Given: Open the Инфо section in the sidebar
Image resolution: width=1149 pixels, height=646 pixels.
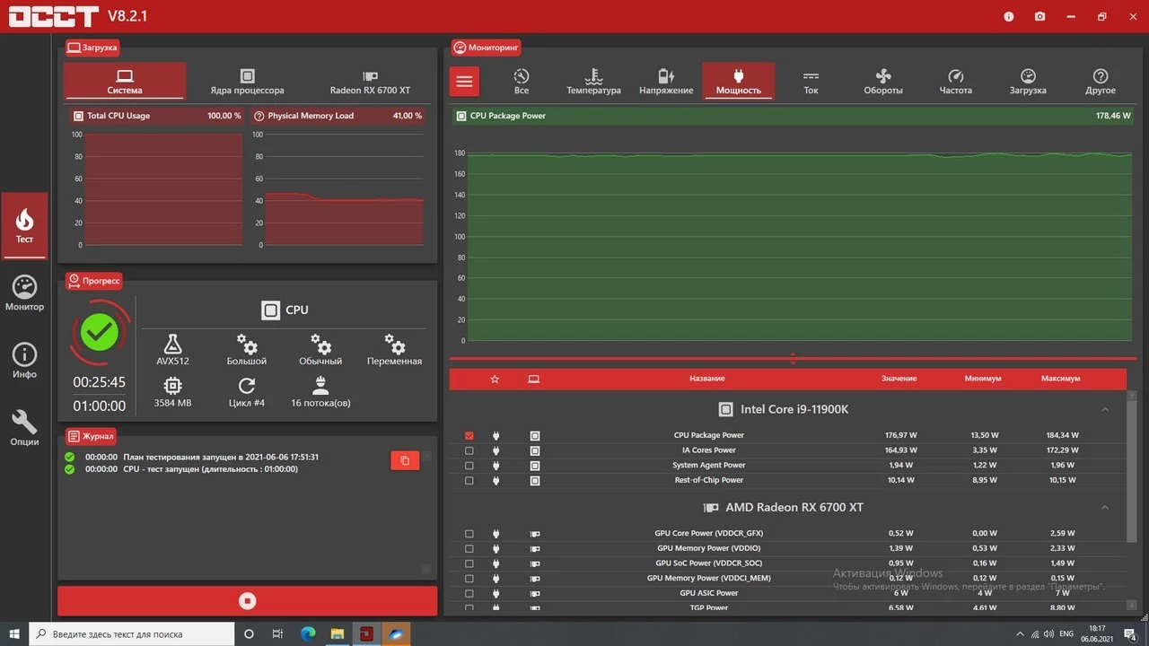Looking at the screenshot, I should pyautogui.click(x=24, y=361).
